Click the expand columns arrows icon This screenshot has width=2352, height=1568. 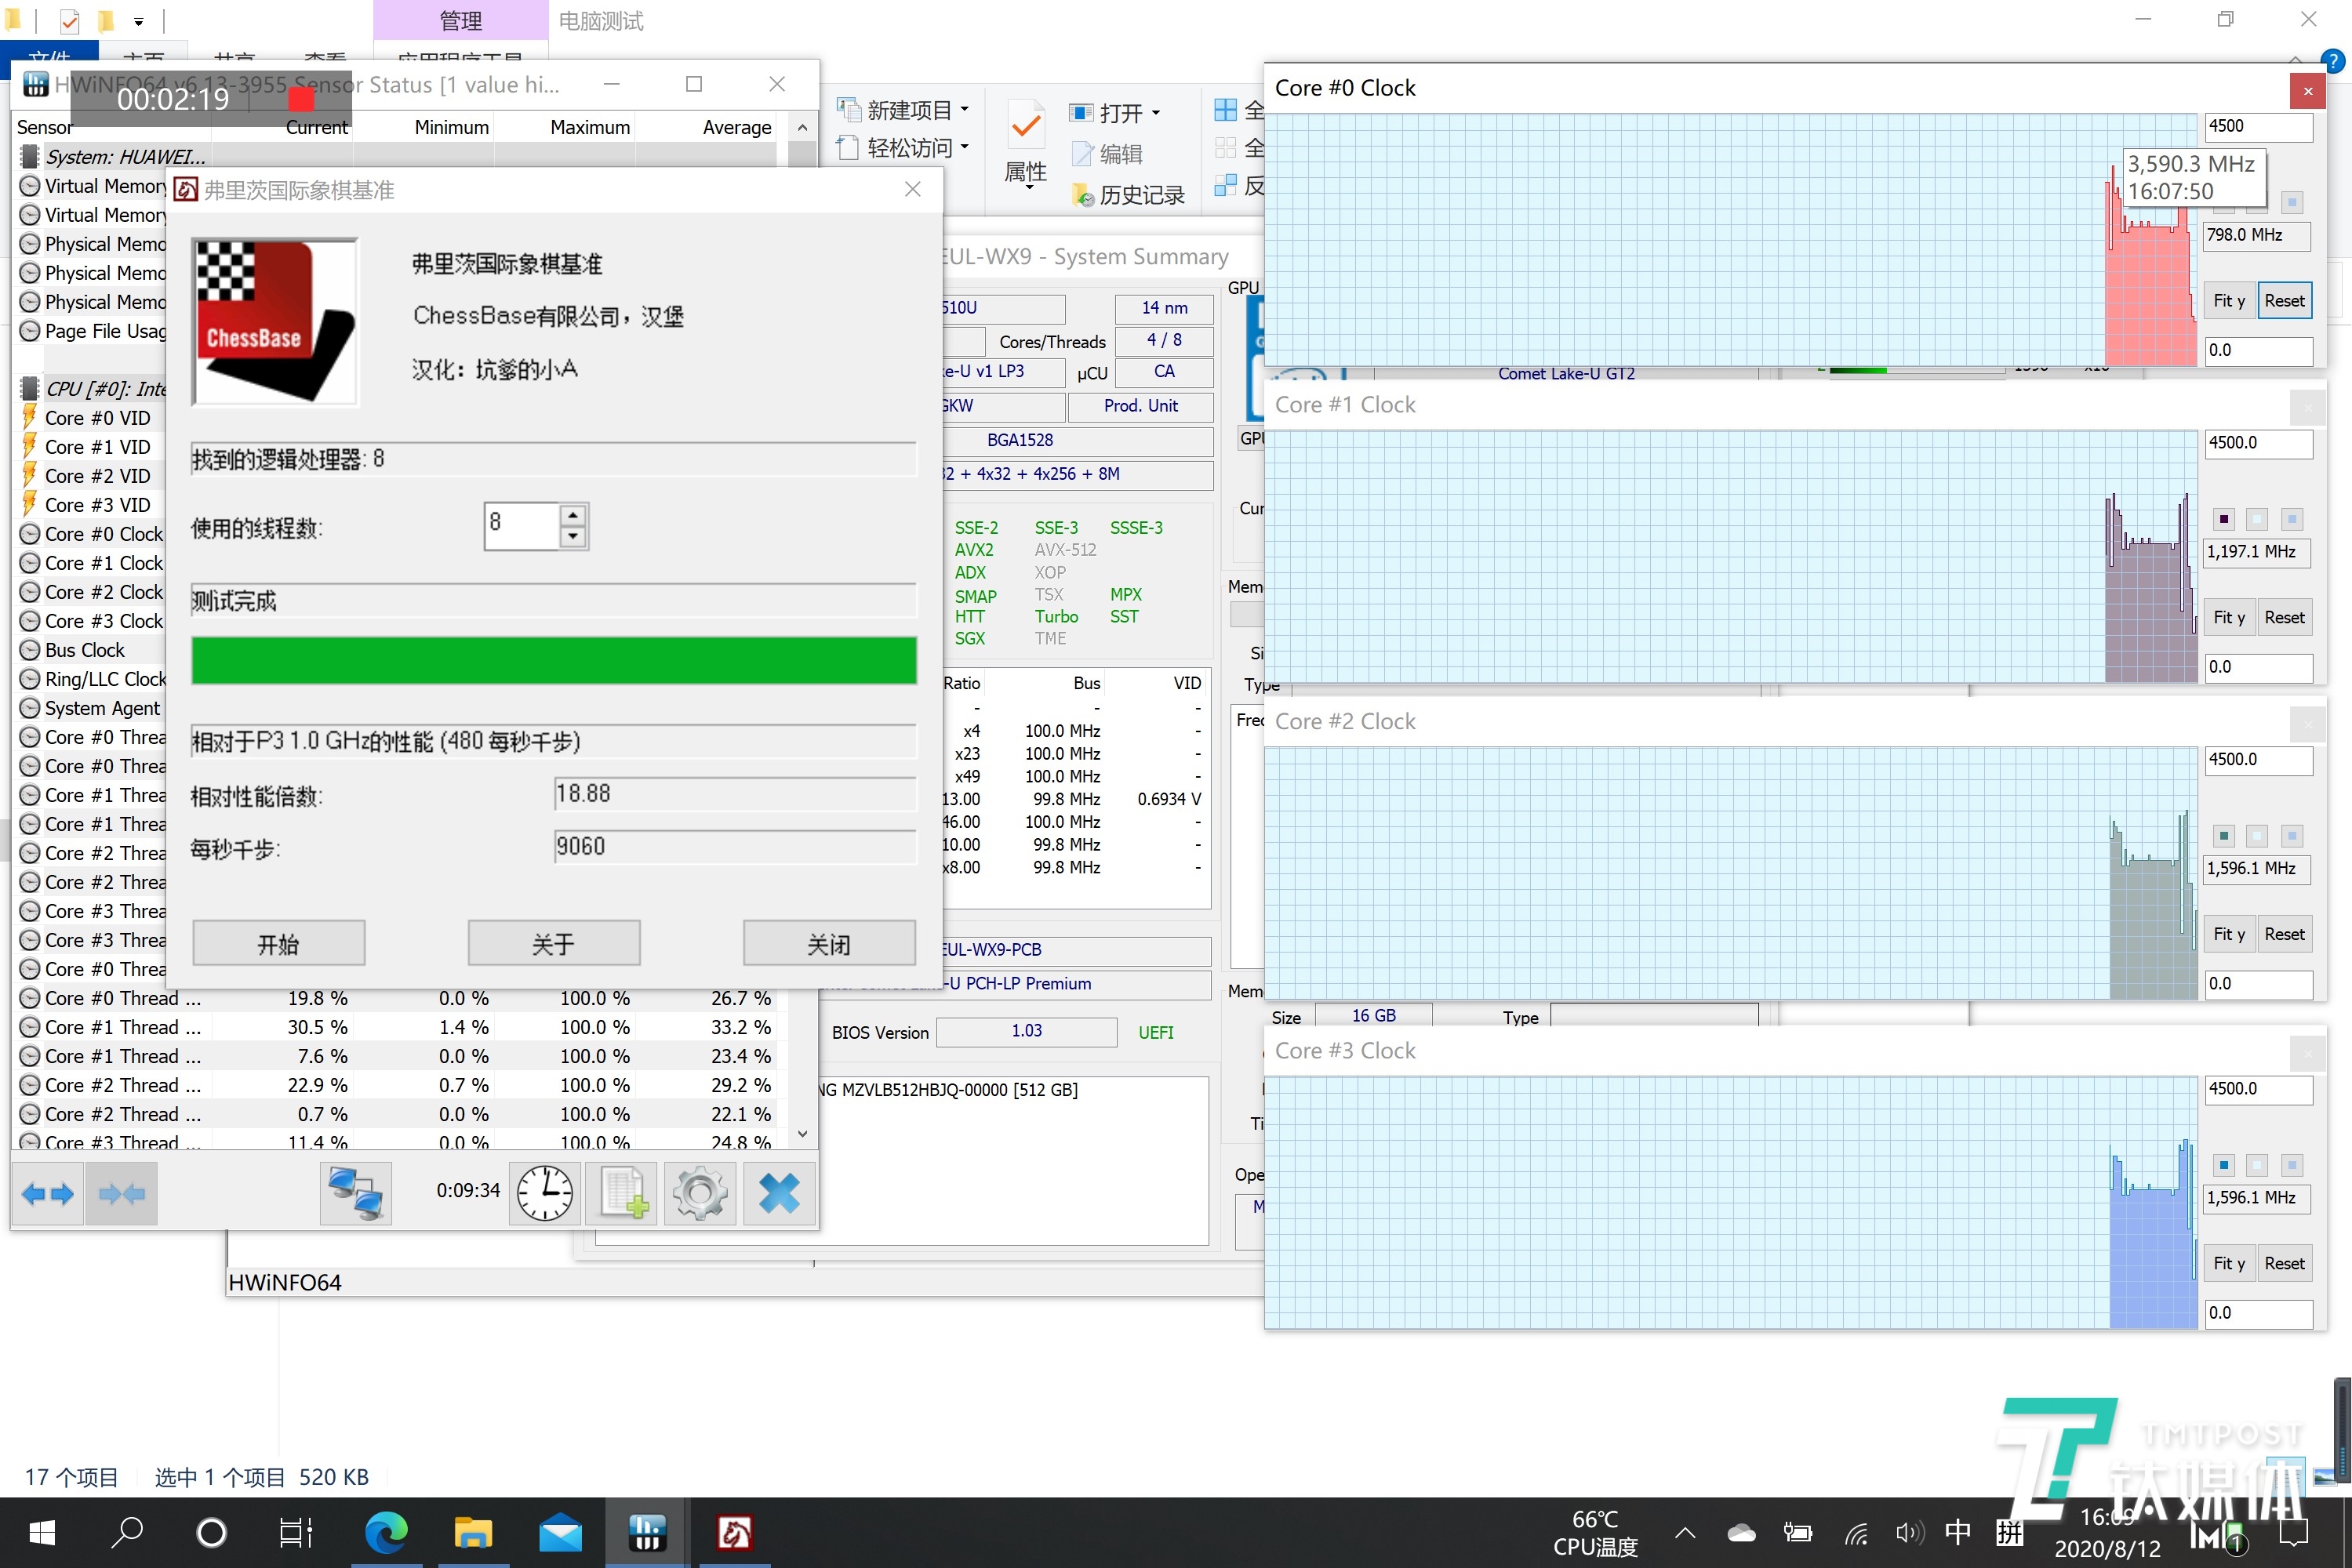tap(47, 1193)
